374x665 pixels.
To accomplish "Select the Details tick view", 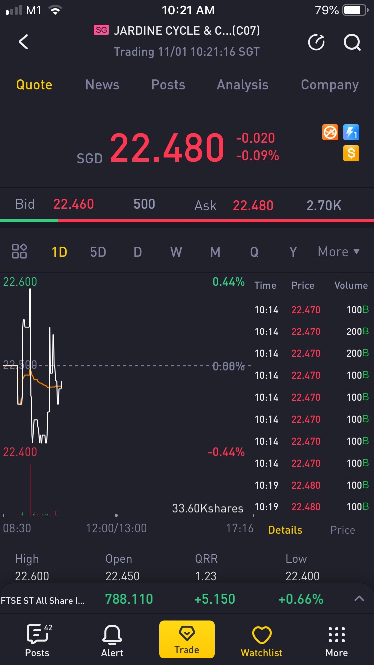I will (x=285, y=530).
